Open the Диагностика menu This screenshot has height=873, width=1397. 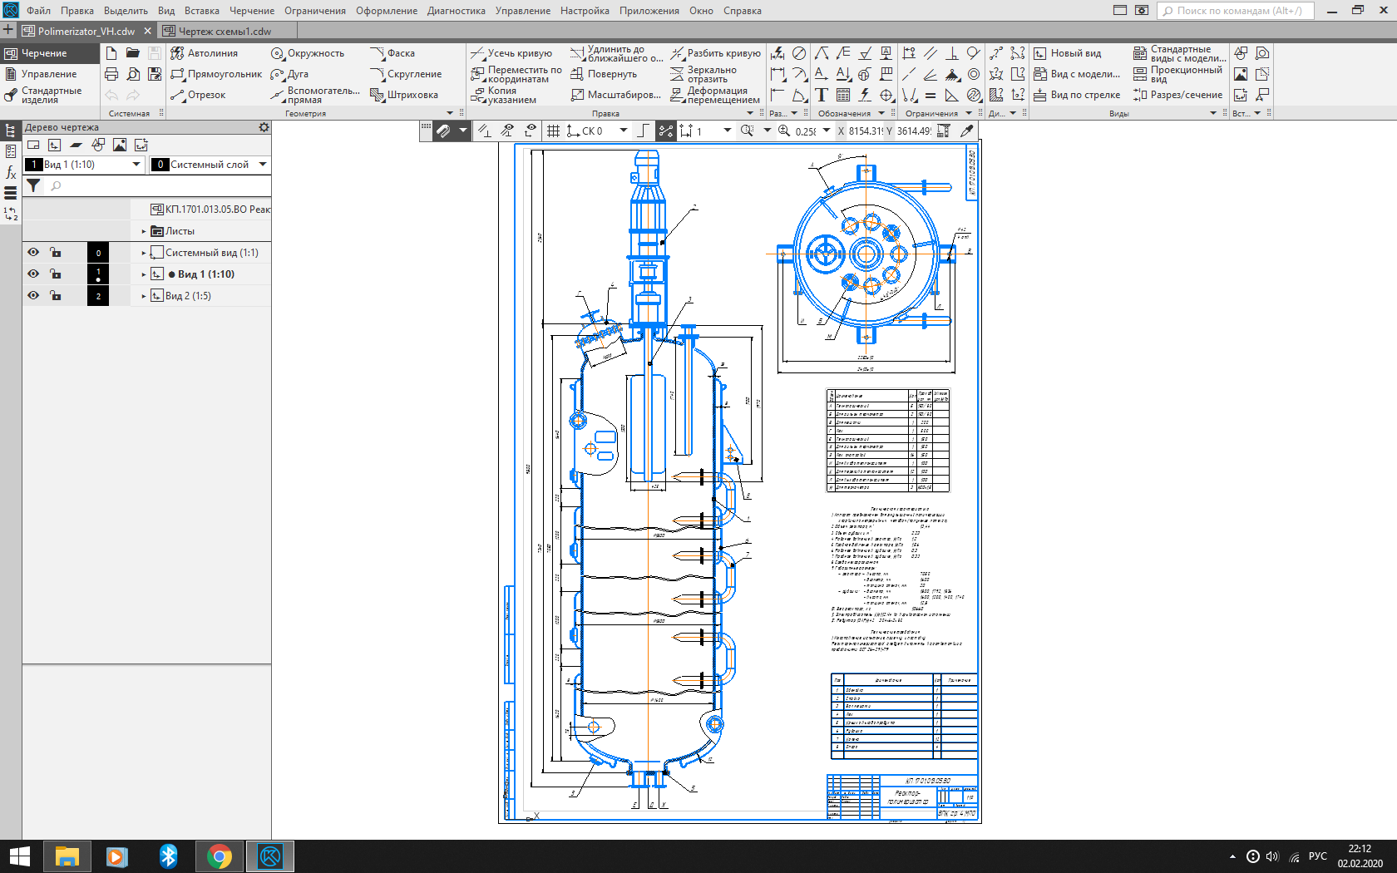456,11
